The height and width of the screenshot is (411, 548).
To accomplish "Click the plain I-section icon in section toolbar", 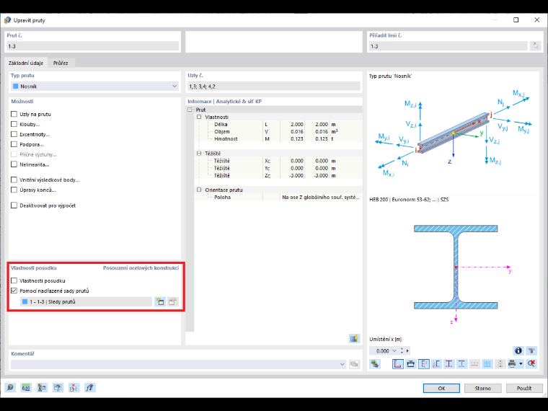I will point(461,364).
